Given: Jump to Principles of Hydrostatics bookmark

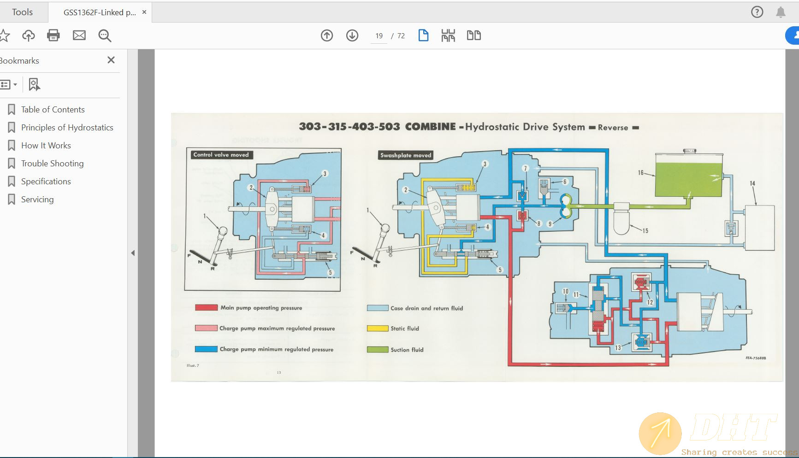Looking at the screenshot, I should tap(67, 128).
